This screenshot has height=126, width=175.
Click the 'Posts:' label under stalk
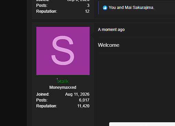point(42,100)
